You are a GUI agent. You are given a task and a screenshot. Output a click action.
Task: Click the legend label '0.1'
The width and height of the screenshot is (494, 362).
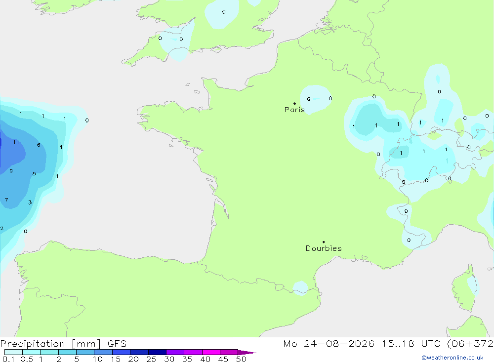tap(8, 359)
